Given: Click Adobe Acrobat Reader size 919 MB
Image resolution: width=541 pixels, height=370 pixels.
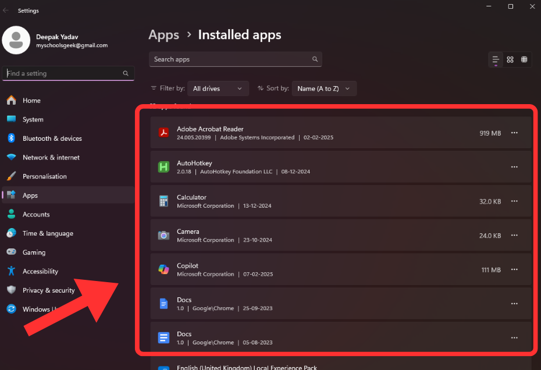Looking at the screenshot, I should (x=490, y=133).
